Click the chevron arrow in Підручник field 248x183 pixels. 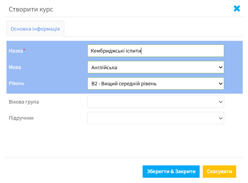click(x=221, y=118)
